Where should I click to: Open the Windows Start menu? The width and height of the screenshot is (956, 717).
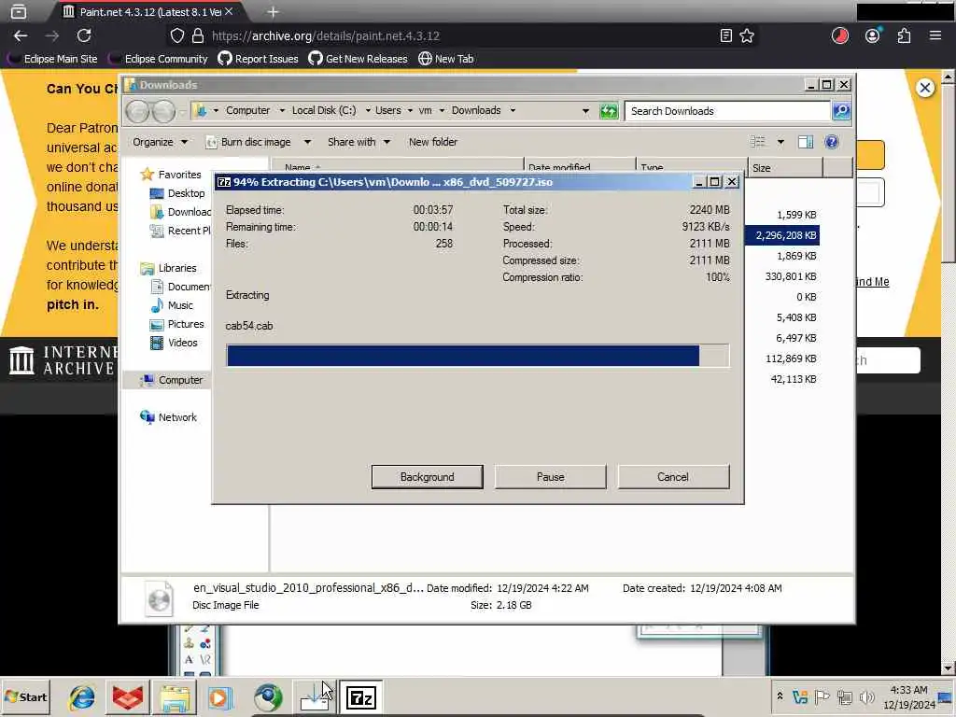tap(25, 696)
